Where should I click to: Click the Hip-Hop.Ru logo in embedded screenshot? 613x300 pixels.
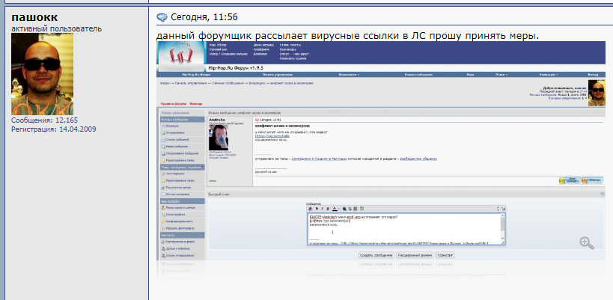pyautogui.click(x=180, y=56)
